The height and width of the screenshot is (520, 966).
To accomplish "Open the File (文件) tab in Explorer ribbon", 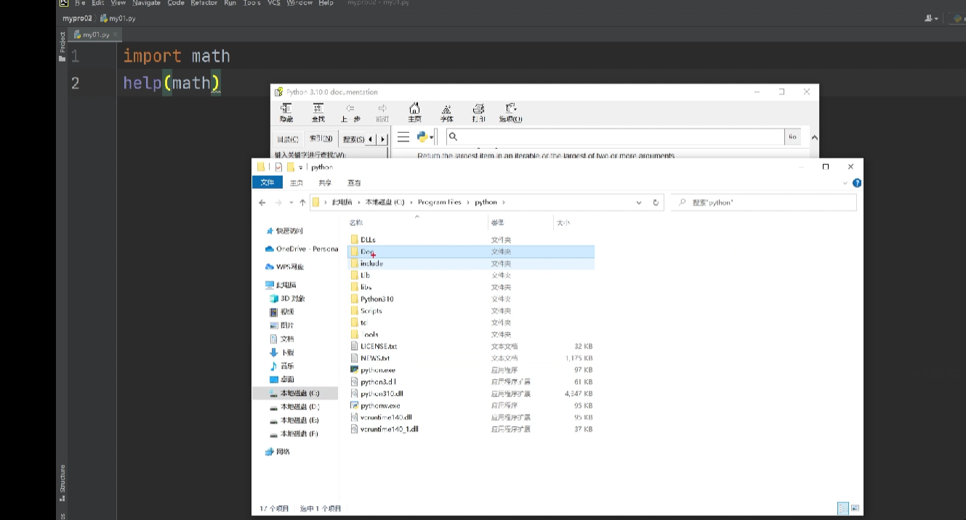I will coord(267,182).
